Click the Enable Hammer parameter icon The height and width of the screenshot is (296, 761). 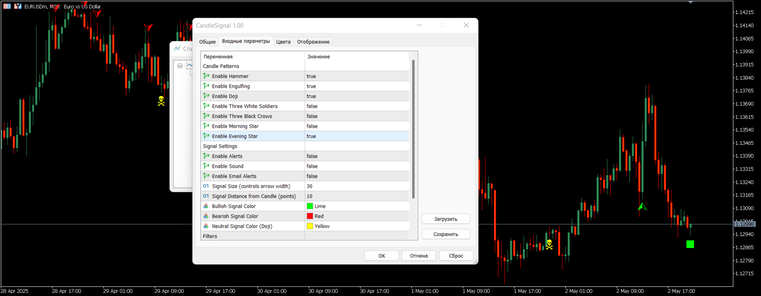coord(206,76)
